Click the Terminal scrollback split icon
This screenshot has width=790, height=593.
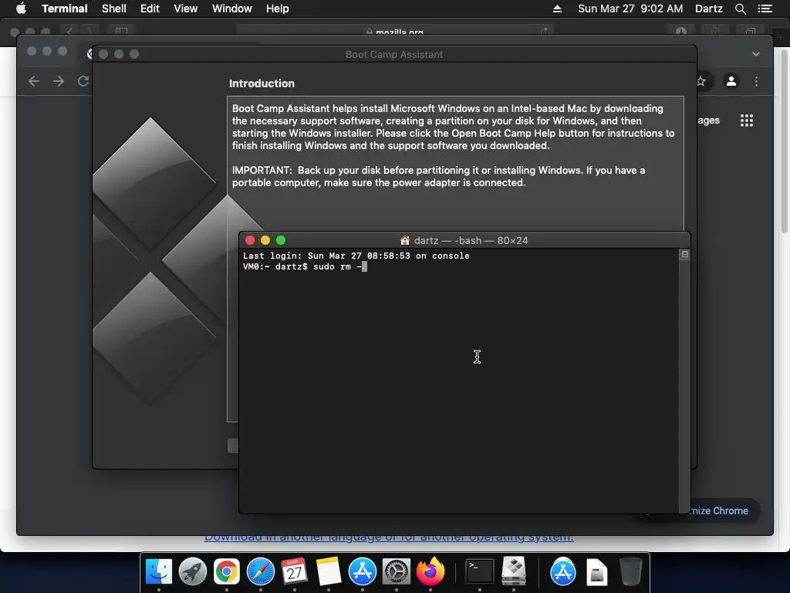point(685,255)
